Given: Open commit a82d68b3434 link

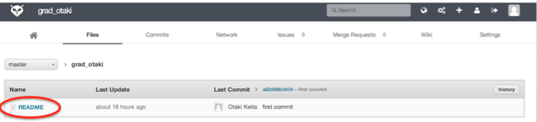Looking at the screenshot, I should point(278,90).
